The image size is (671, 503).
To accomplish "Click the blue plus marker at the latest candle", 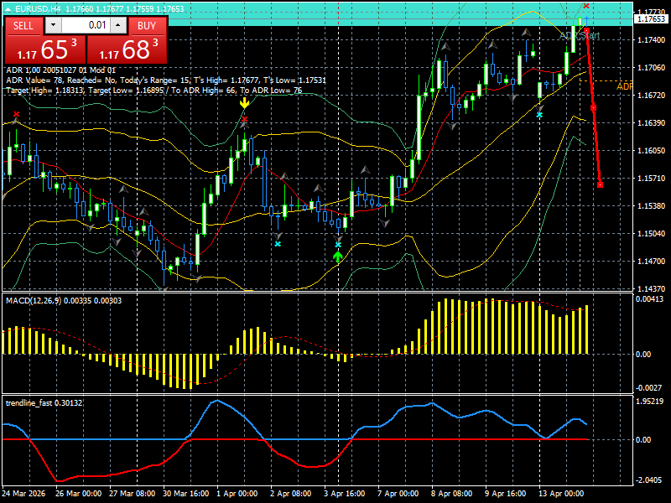I will click(586, 18).
